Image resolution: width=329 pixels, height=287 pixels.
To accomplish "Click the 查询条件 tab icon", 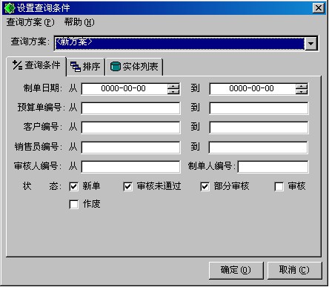I will point(17,65).
